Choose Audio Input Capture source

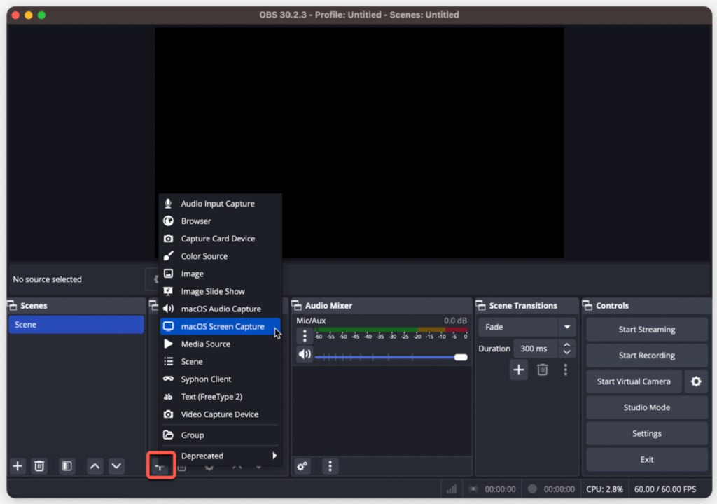click(220, 204)
